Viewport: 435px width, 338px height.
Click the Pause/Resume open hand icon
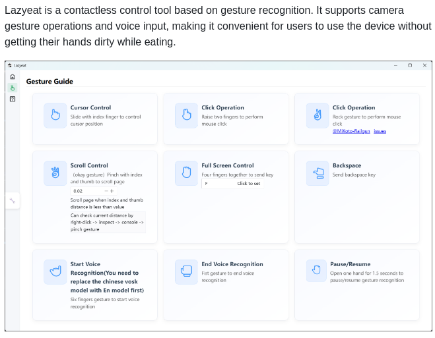click(x=318, y=271)
